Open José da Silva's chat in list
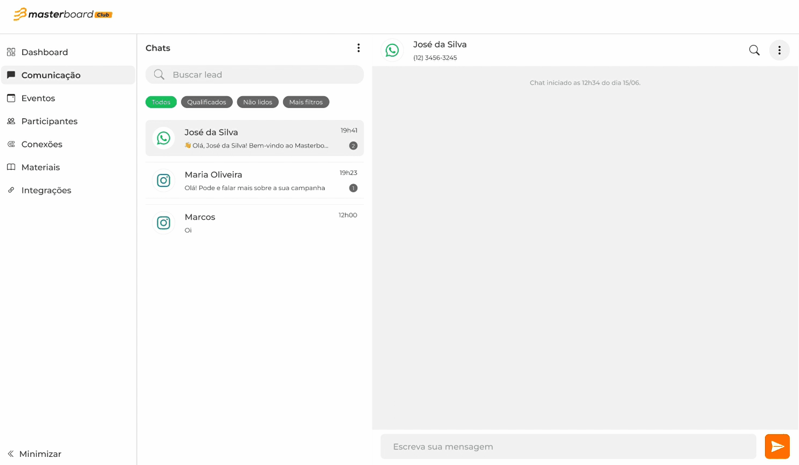Screen dimensions: 799x465 click(254, 138)
